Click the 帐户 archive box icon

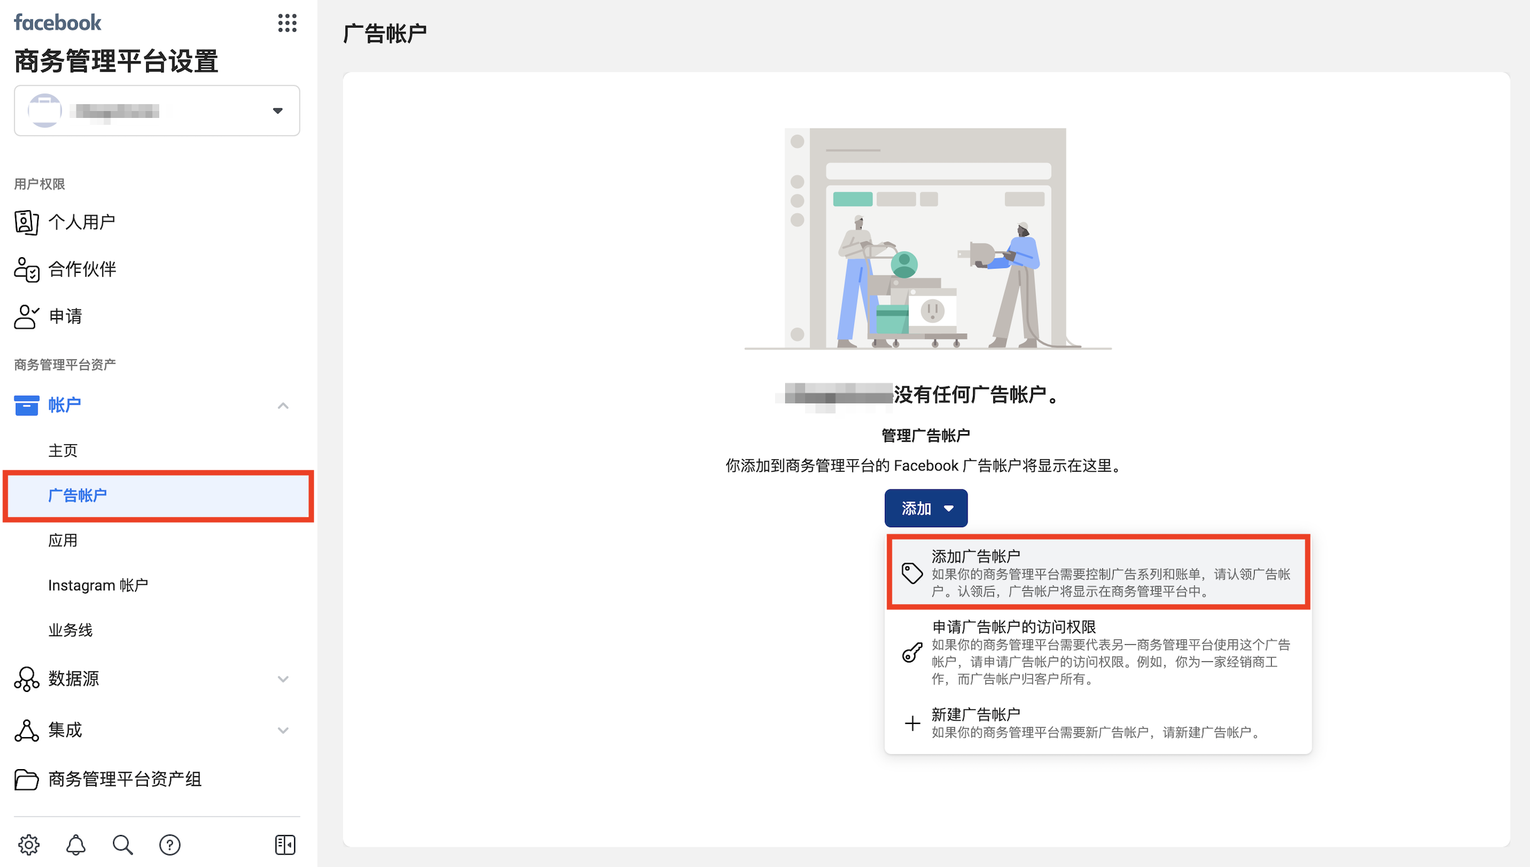26,405
